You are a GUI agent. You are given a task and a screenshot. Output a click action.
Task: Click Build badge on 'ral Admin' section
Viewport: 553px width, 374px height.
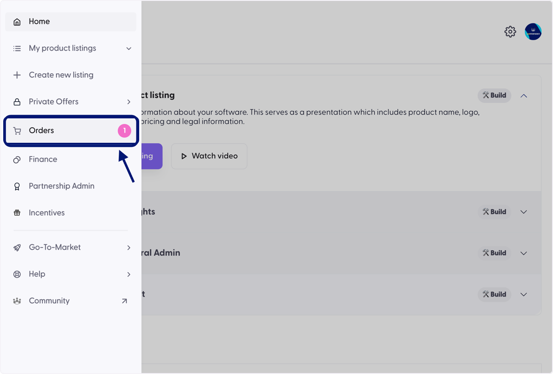click(x=494, y=253)
